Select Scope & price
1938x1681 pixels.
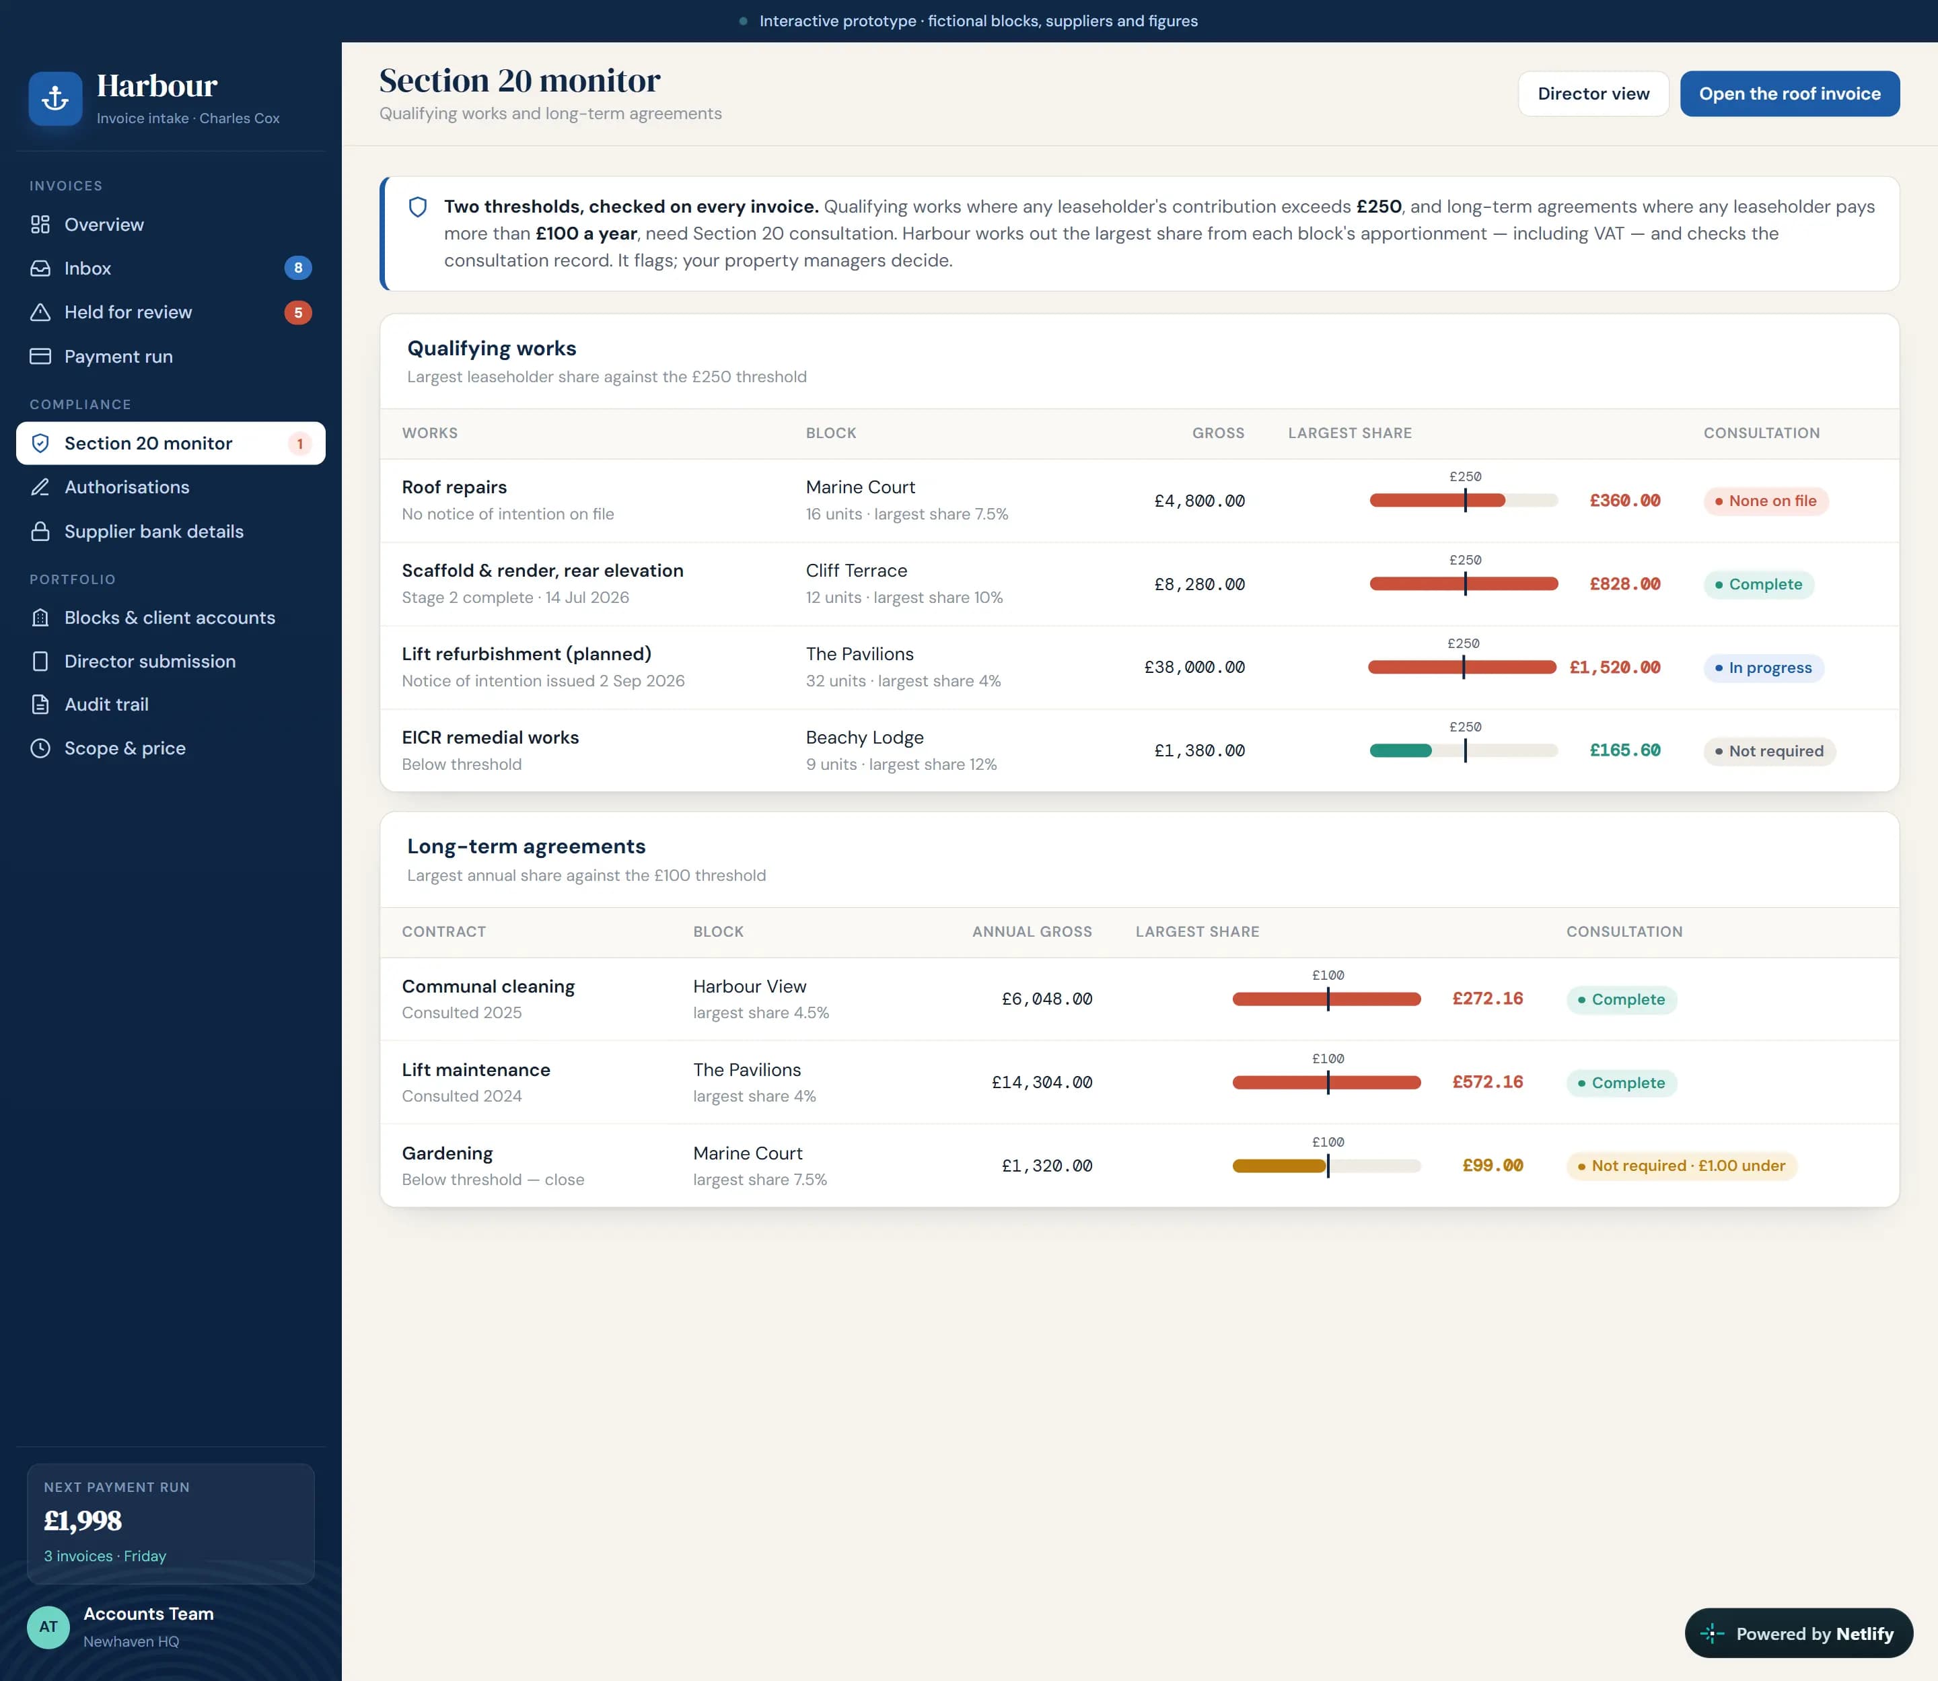click(x=171, y=748)
